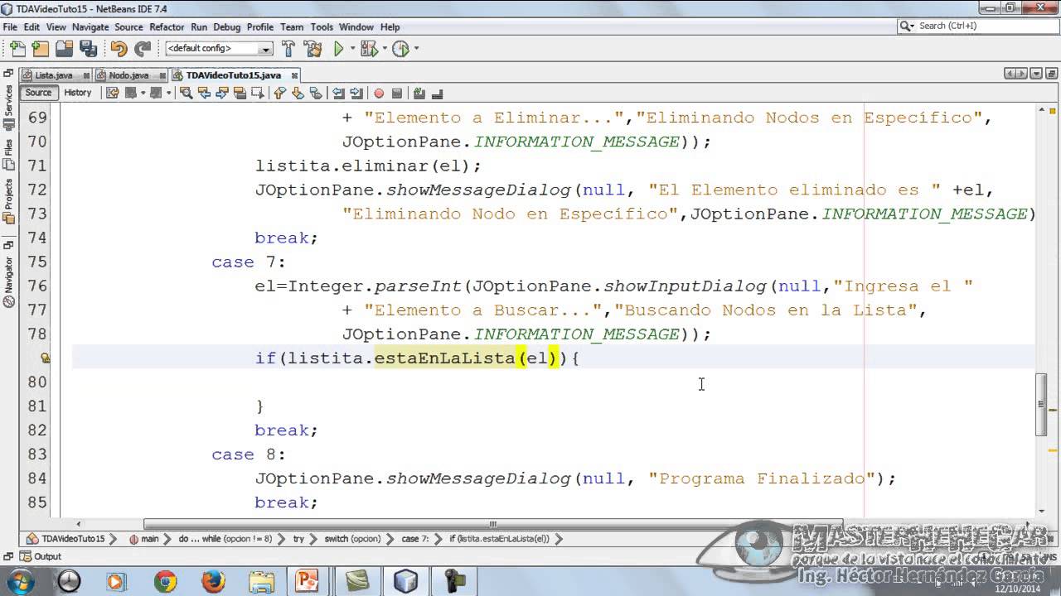Click the Undo arrow icon
The image size is (1061, 596).
tap(119, 49)
